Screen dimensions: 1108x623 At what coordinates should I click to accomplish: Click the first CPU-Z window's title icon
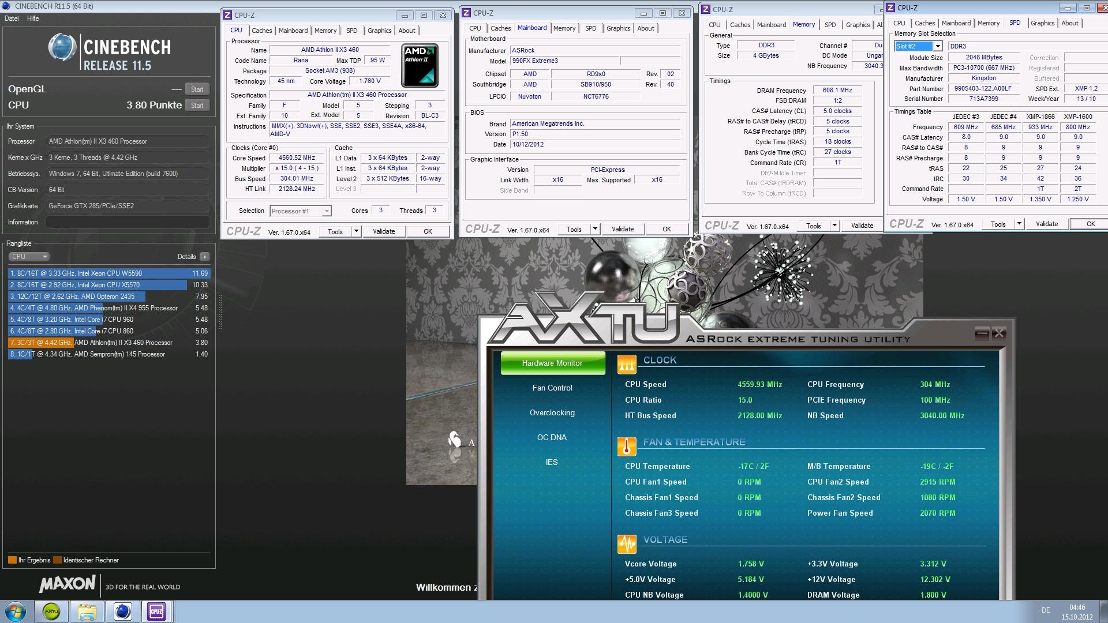[227, 15]
